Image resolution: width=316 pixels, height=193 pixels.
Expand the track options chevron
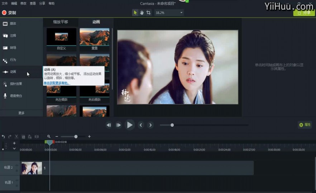pyautogui.click(x=14, y=148)
